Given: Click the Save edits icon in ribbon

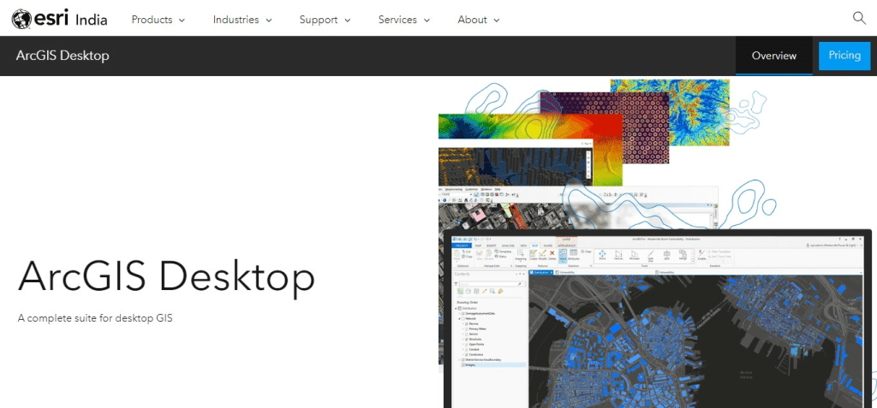Looking at the screenshot, I should click(x=480, y=254).
